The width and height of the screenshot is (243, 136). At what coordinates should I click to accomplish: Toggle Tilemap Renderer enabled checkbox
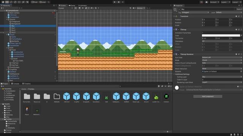point(179,54)
